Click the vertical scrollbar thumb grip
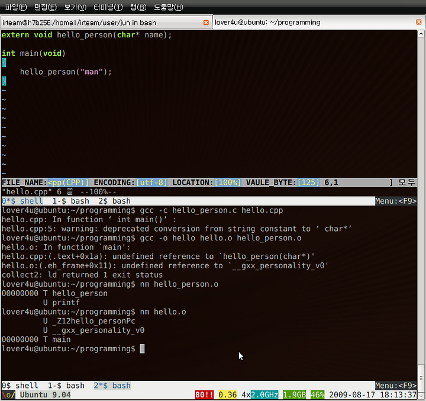Image resolution: width=426 pixels, height=401 pixels. tap(421, 378)
